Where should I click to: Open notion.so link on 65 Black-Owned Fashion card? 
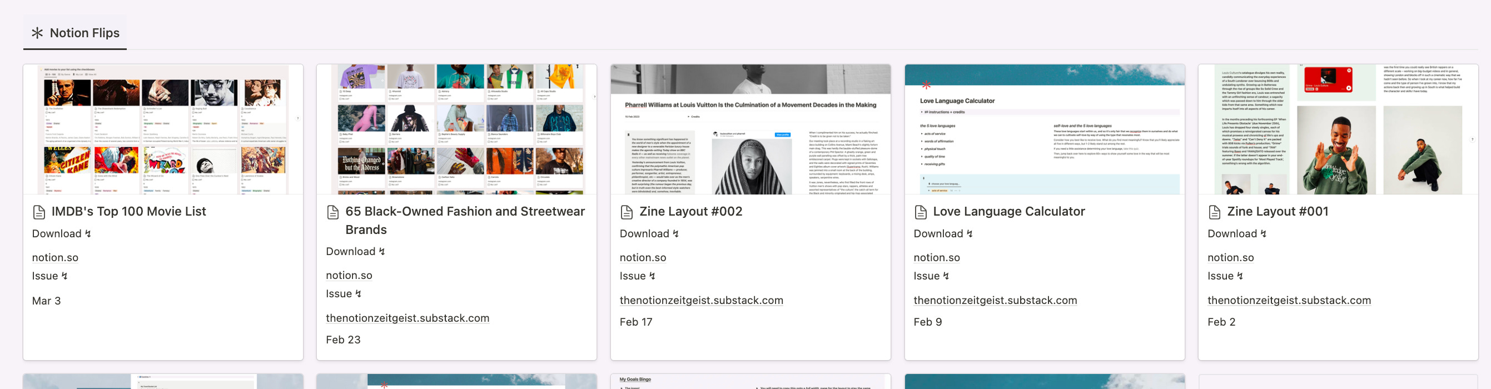tap(349, 276)
